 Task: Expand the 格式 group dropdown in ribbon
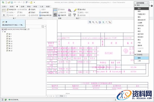78,18
